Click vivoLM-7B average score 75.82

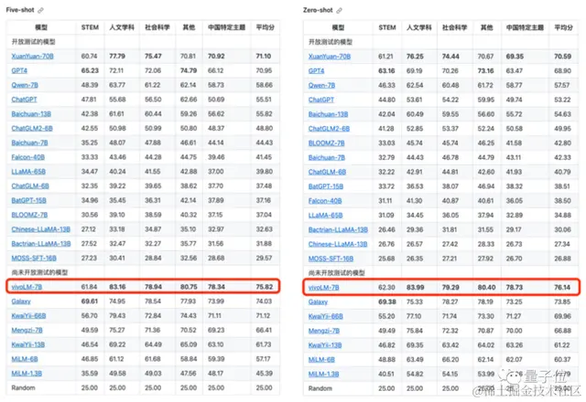[265, 287]
